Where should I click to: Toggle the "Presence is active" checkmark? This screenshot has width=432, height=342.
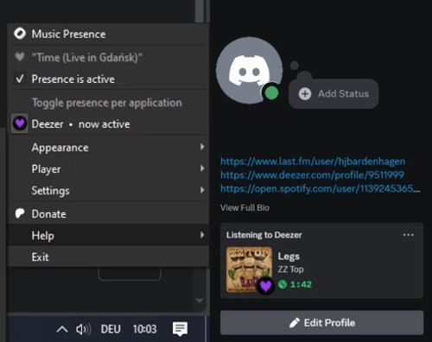20,79
